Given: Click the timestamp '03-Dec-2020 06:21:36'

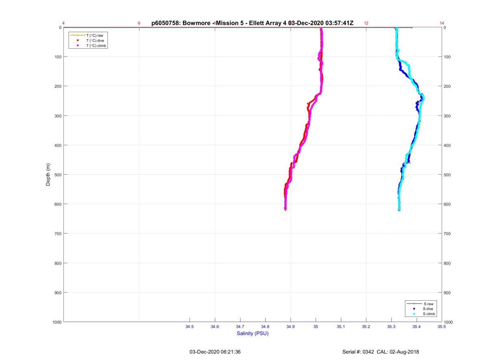Looking at the screenshot, I should click(x=215, y=352).
